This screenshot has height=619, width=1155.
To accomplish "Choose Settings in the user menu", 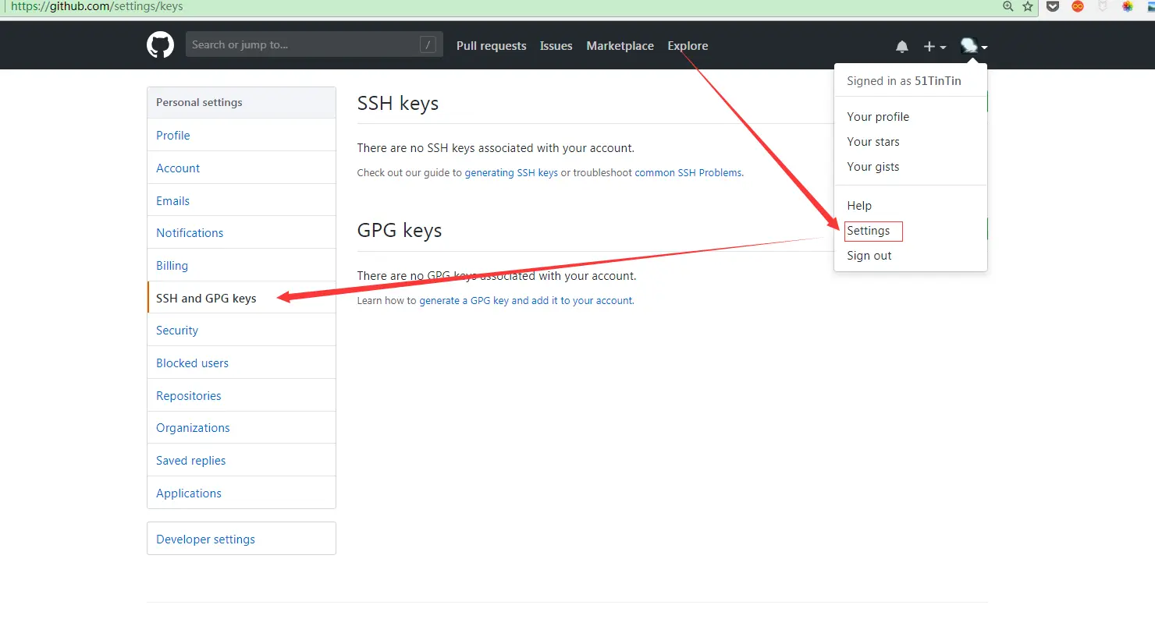I will [911, 231].
